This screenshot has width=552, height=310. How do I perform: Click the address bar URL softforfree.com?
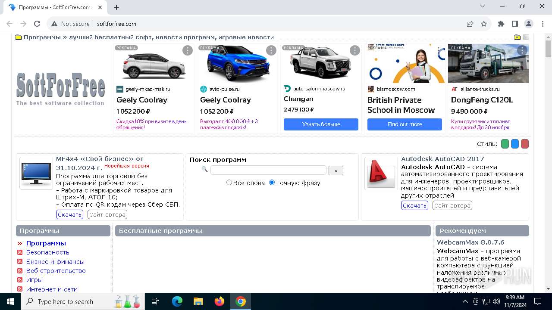[x=116, y=24]
